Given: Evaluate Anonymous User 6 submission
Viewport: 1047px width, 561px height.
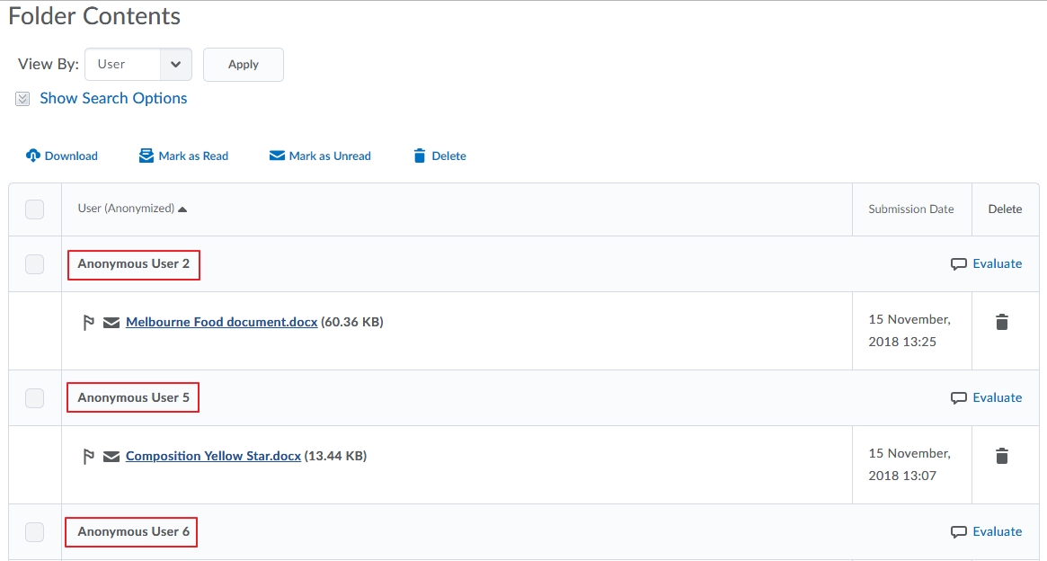Looking at the screenshot, I should click(x=997, y=531).
